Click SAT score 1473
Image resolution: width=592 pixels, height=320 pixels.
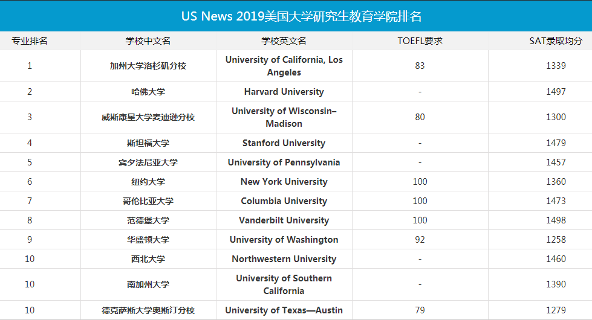pyautogui.click(x=556, y=201)
